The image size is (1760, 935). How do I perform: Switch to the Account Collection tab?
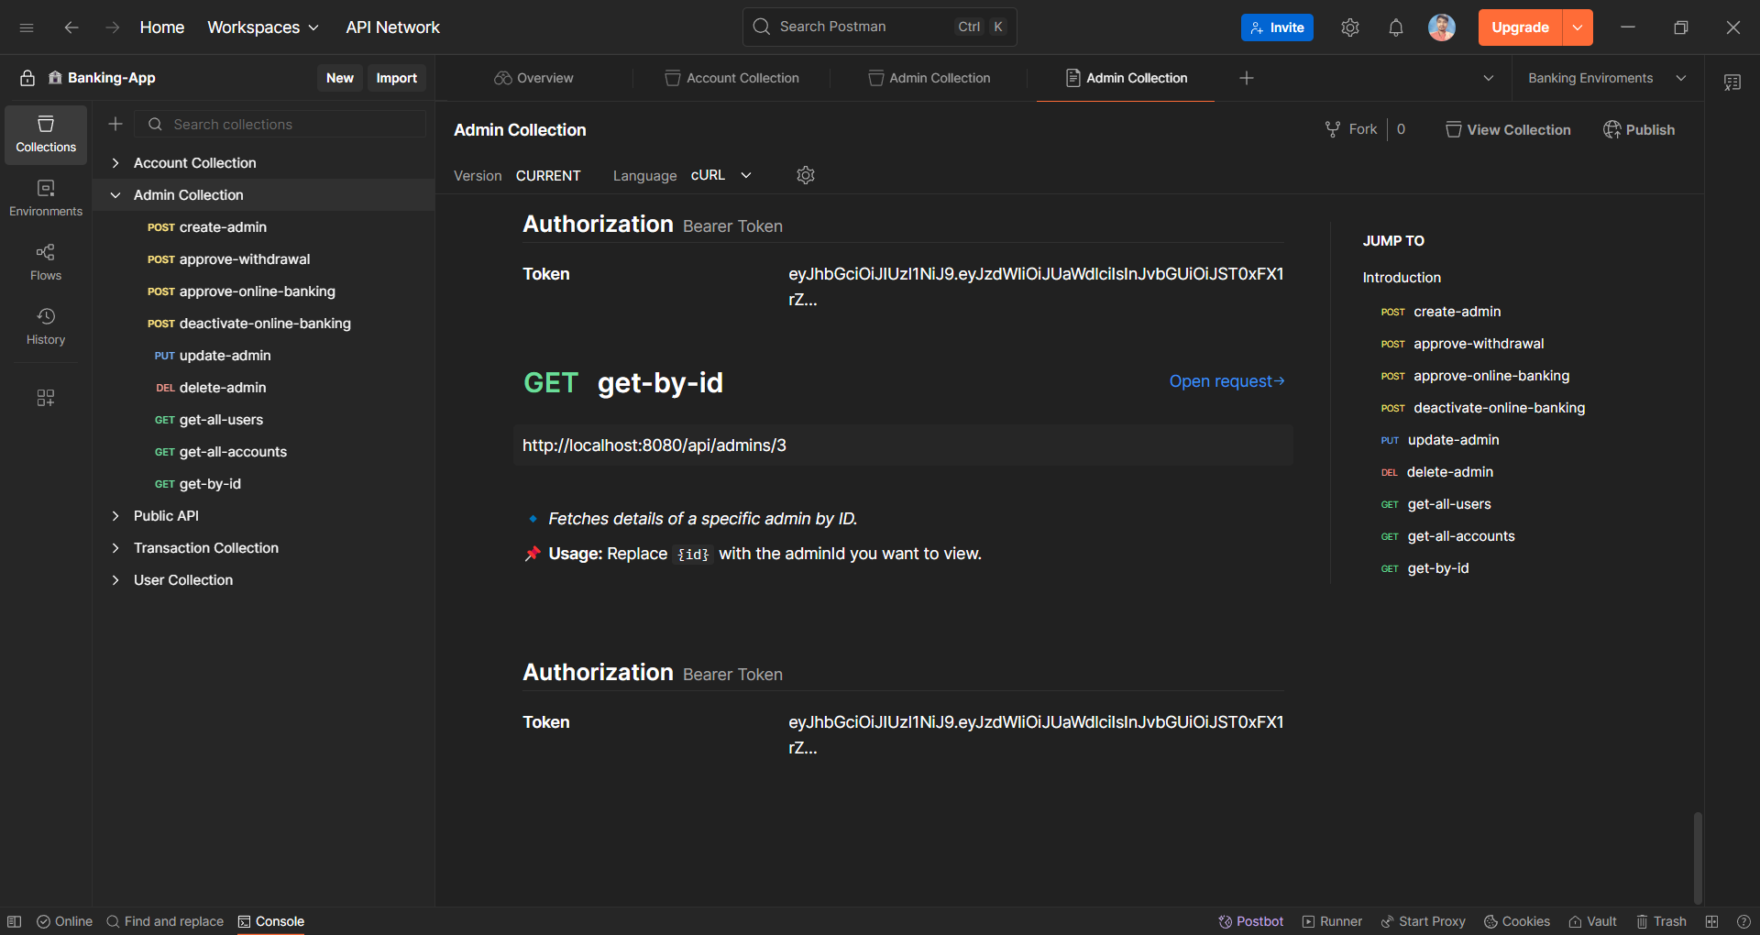[x=731, y=78]
